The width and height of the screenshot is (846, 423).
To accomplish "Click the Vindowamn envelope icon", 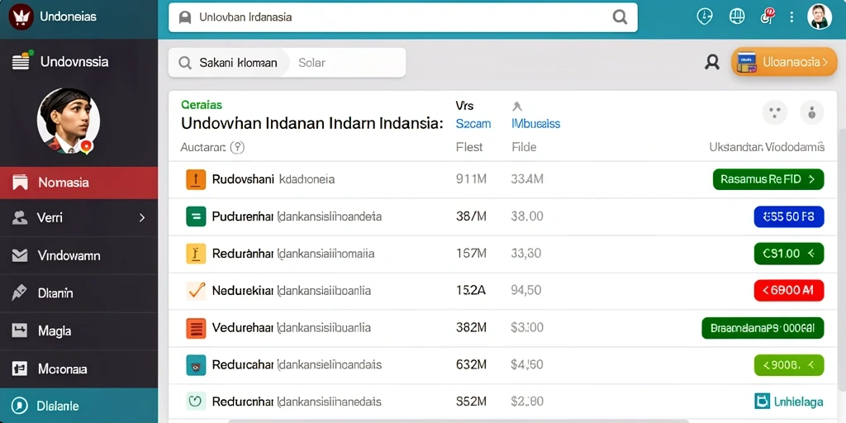I will pyautogui.click(x=20, y=255).
